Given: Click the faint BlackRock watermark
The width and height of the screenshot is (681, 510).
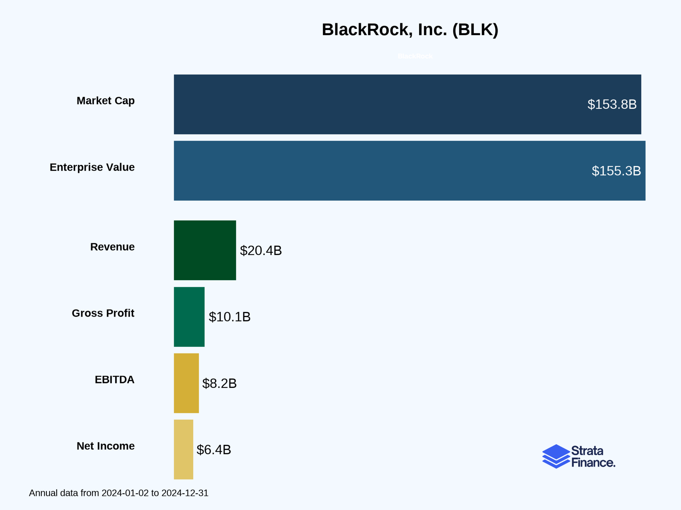Looking at the screenshot, I should (415, 56).
